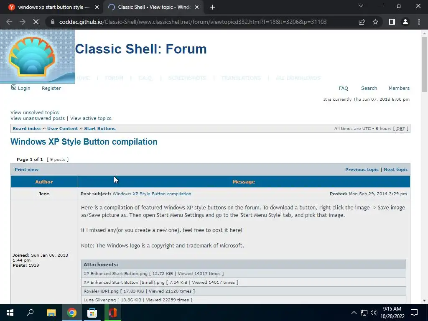428x321 pixels.
Task: Click 'Luna Silver.png' attachment text
Action: [x=99, y=300]
